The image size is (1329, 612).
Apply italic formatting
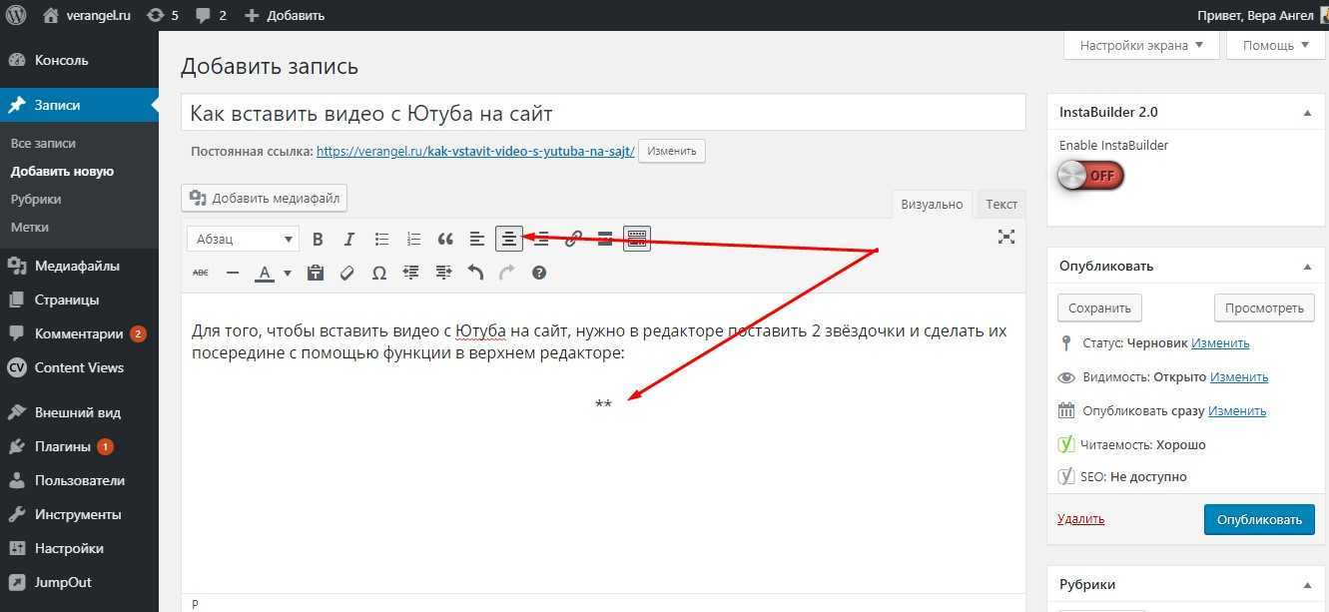pos(349,239)
